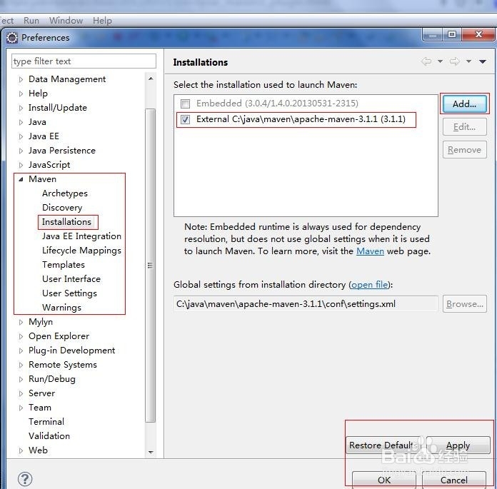Expand the Server node
The height and width of the screenshot is (489, 497).
click(21, 393)
